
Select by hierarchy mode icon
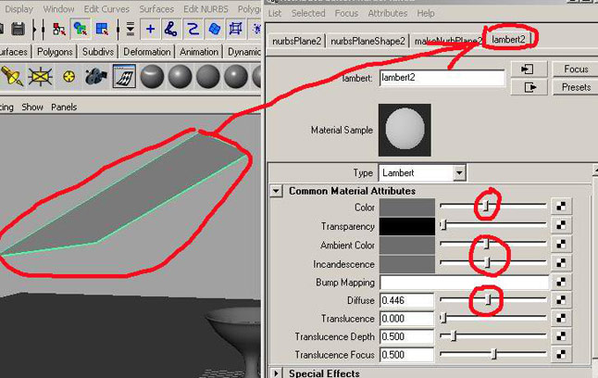(58, 29)
